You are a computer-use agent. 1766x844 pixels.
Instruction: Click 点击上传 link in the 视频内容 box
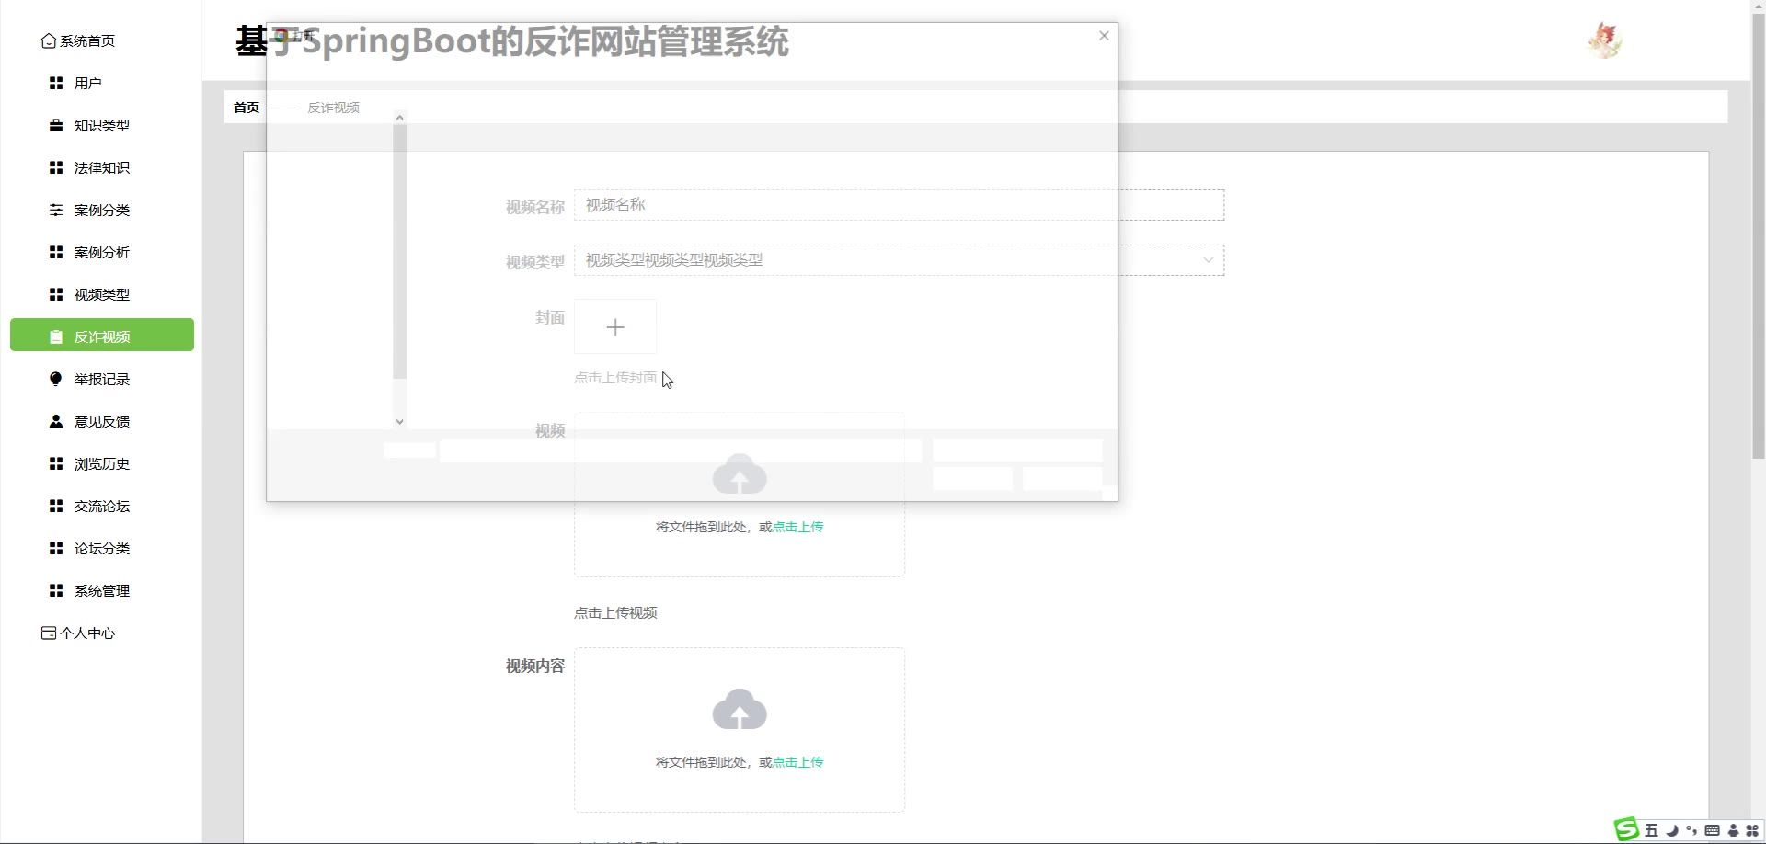tap(797, 762)
